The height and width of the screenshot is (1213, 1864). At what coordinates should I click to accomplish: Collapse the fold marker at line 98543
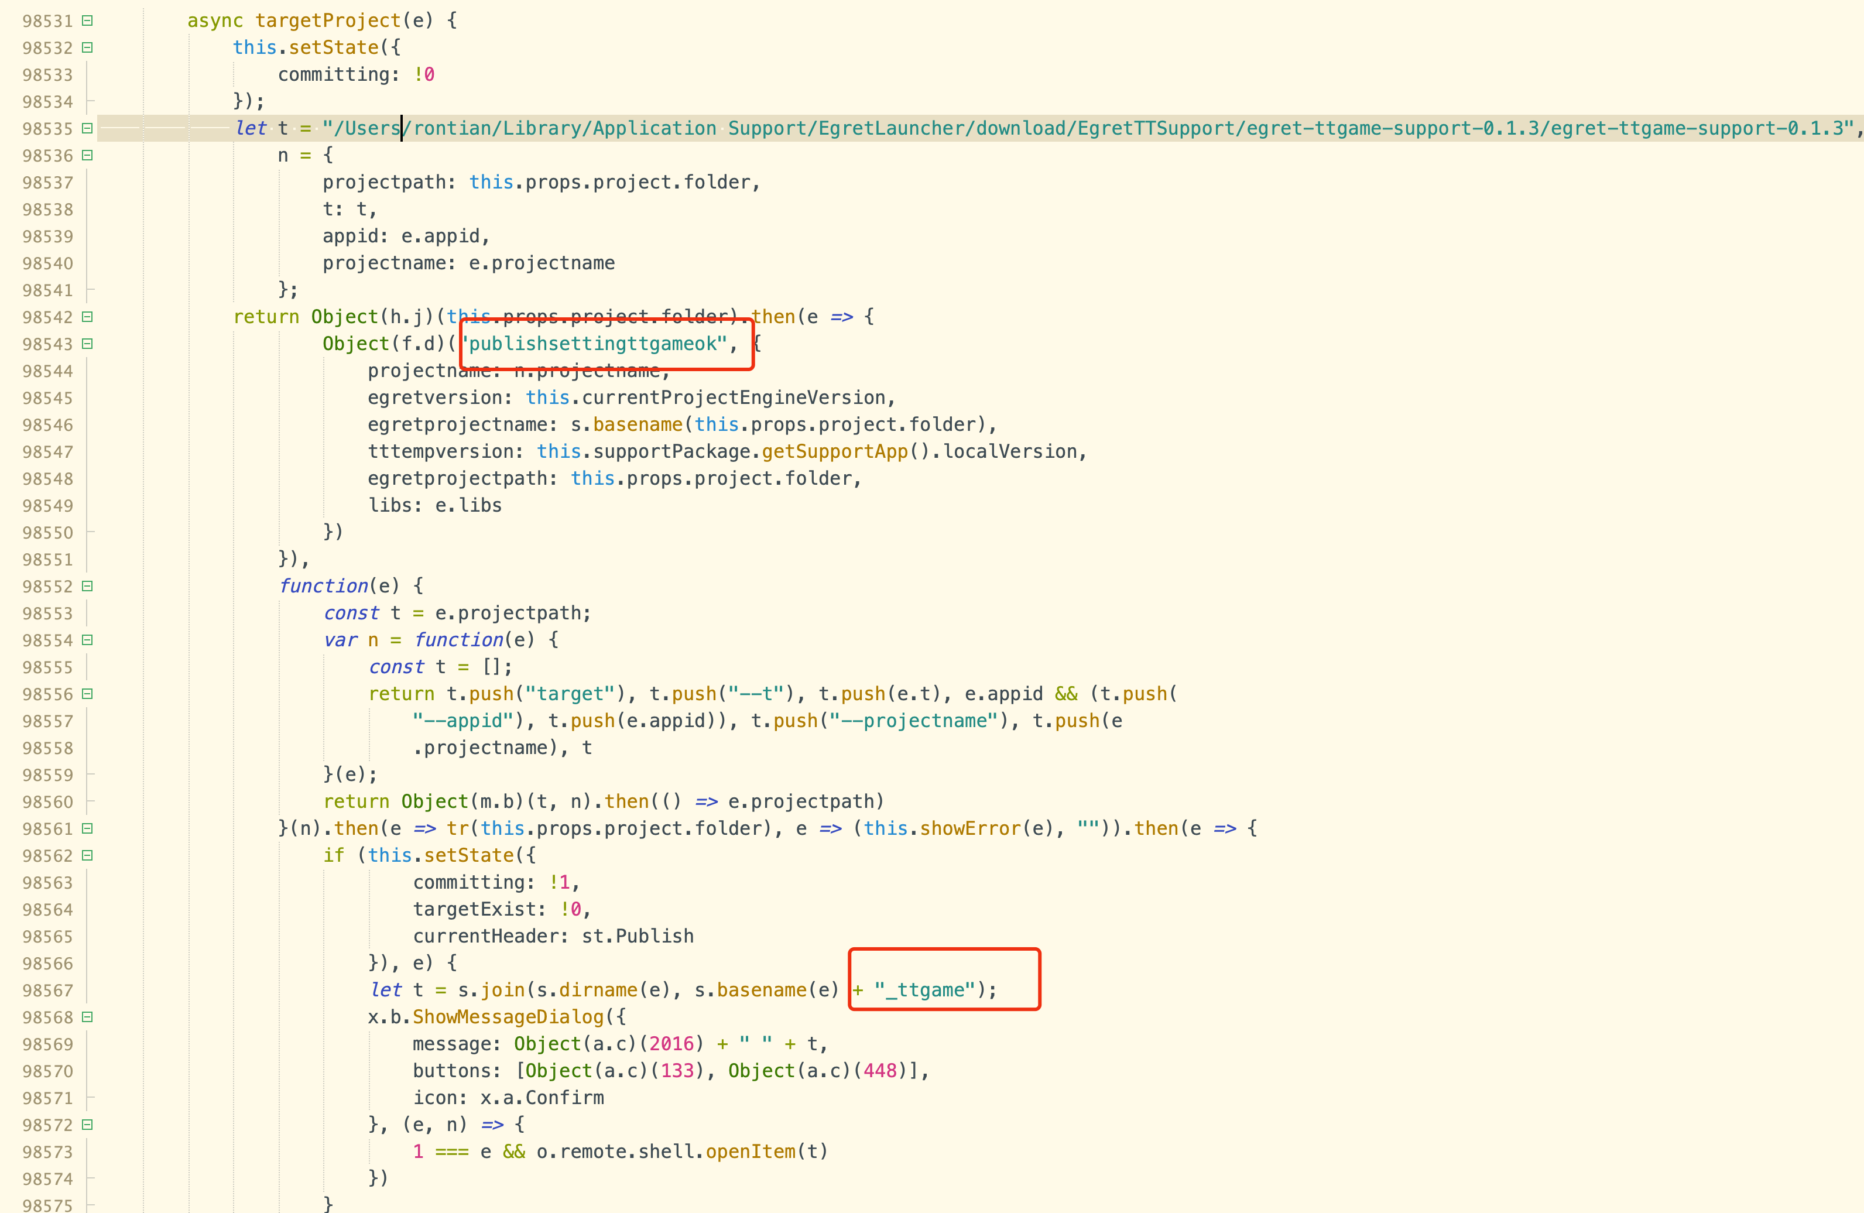(x=88, y=344)
